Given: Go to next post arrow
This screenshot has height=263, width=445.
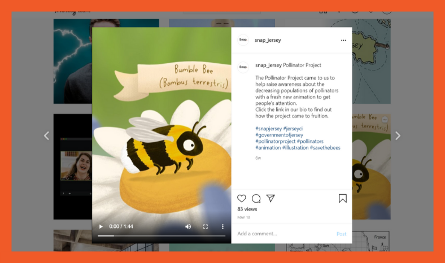Looking at the screenshot, I should 398,135.
